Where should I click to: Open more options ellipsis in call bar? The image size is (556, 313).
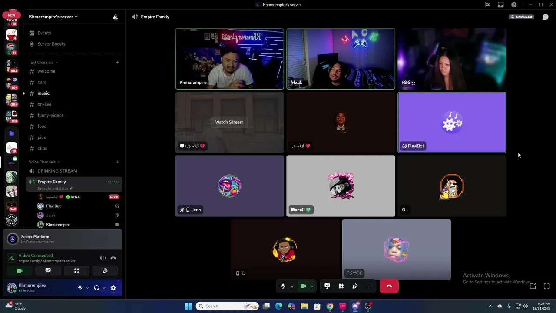pos(369,286)
